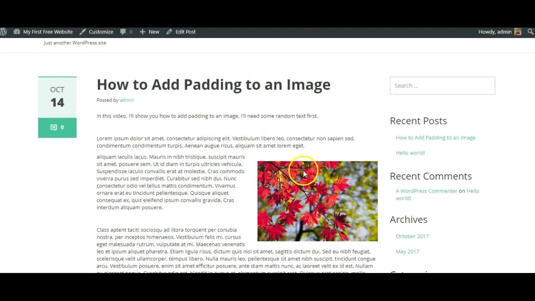This screenshot has height=301, width=535.
Task: Open the October 2017 archive
Action: 412,236
